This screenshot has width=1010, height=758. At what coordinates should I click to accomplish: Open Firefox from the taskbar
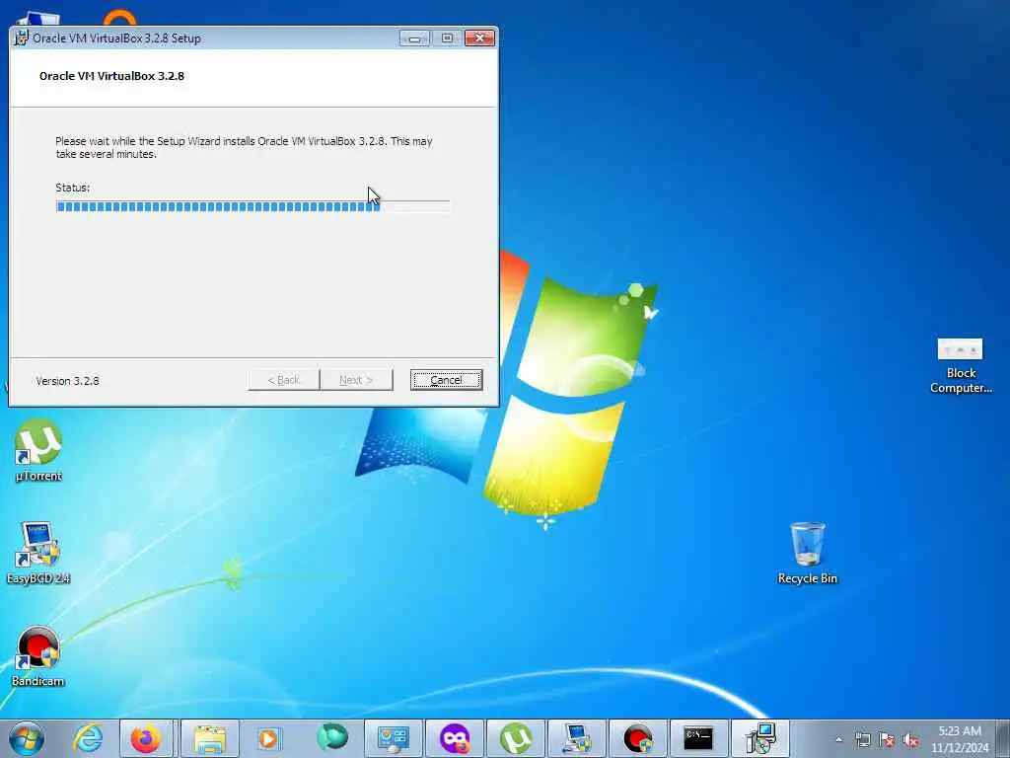coord(146,738)
